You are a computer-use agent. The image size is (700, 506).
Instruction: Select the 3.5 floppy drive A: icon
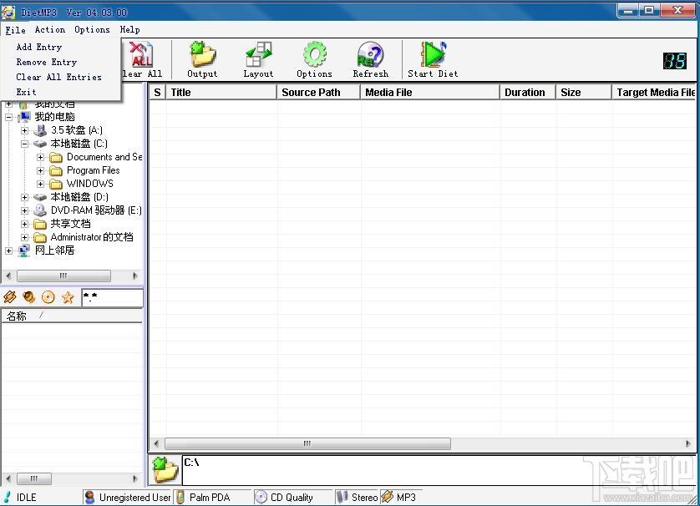(40, 130)
